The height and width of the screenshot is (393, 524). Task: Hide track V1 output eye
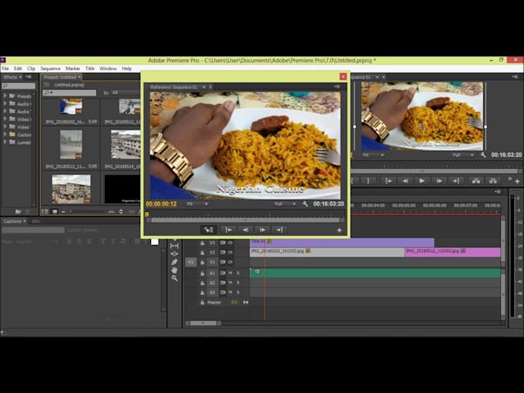pos(230,262)
